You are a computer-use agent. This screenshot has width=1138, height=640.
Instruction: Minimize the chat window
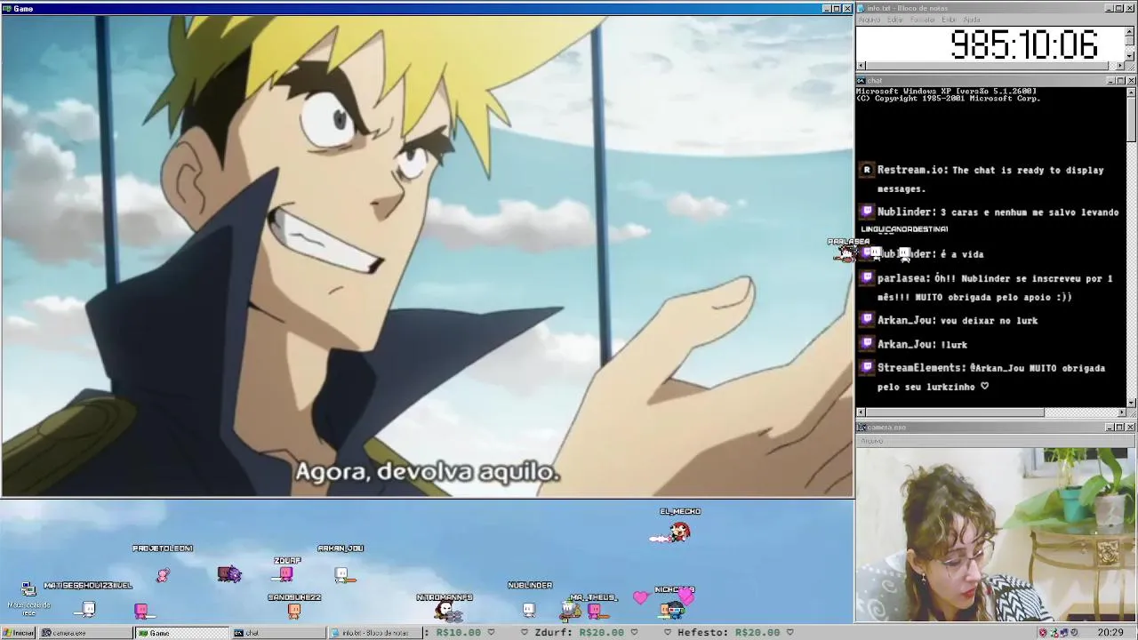point(1110,81)
